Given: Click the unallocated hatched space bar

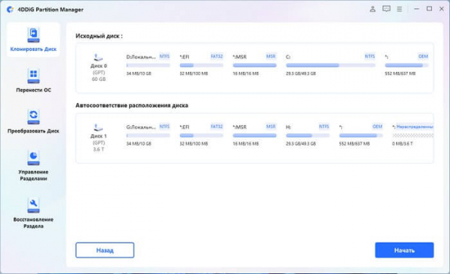Looking at the screenshot, I should [413, 136].
